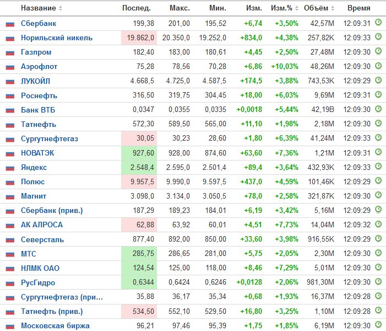Click Аэрофлот change percent +10,03%
Screen dimensions: 386x331
285,66
